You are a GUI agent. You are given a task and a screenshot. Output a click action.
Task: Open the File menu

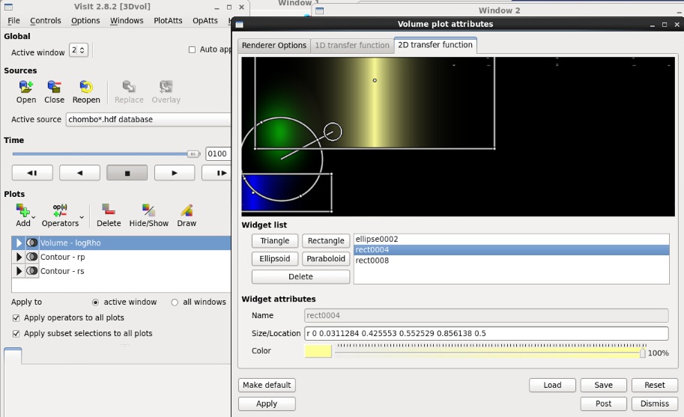click(x=13, y=20)
